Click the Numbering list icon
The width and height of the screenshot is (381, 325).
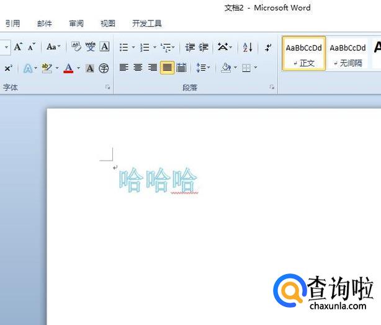145,47
